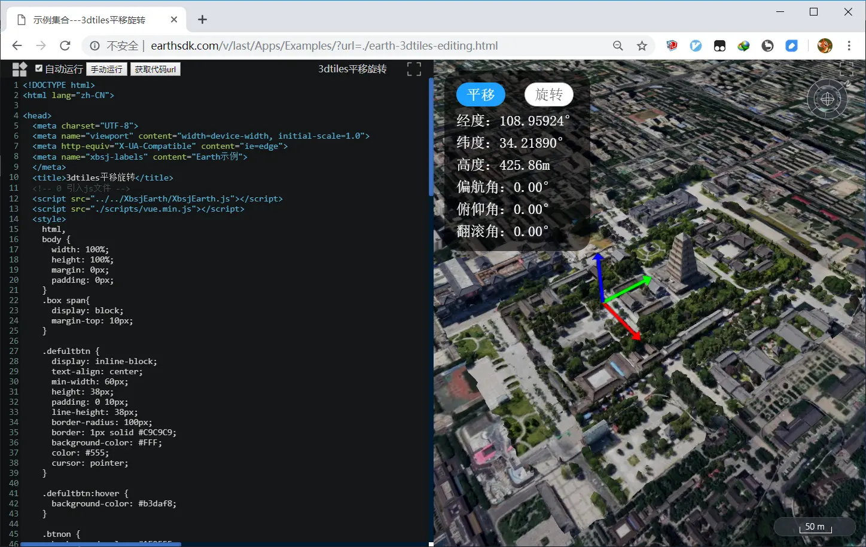Click the background-color: #b3daf8; line

[114, 503]
